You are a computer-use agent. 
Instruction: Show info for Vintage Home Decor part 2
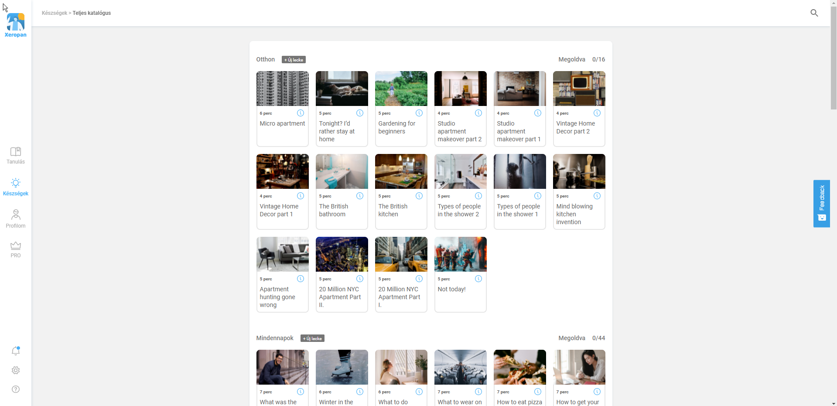pyautogui.click(x=597, y=113)
